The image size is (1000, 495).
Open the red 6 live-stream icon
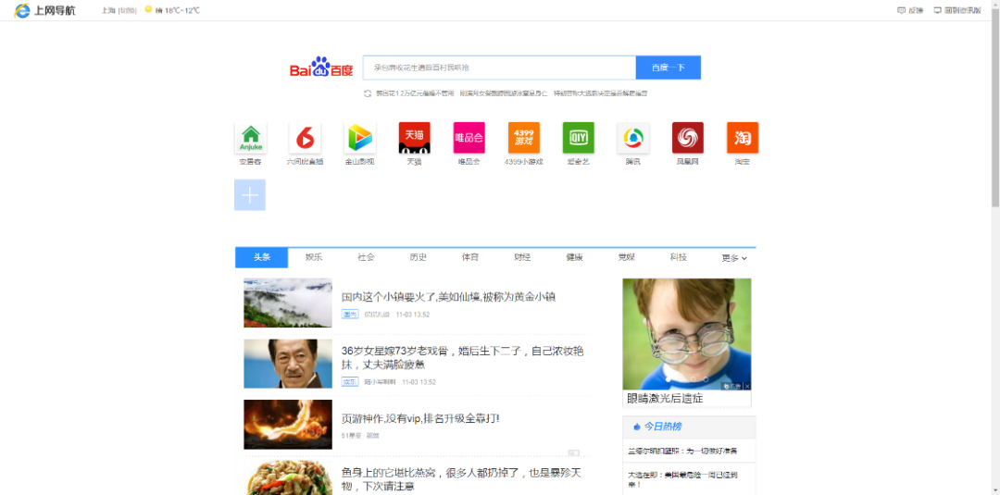[x=305, y=138]
